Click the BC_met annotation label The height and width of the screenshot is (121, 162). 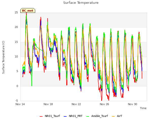28,11
